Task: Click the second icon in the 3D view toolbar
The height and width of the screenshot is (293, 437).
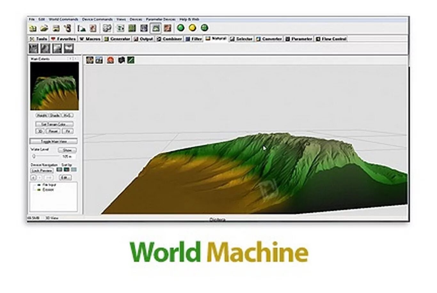Action: 99,60
